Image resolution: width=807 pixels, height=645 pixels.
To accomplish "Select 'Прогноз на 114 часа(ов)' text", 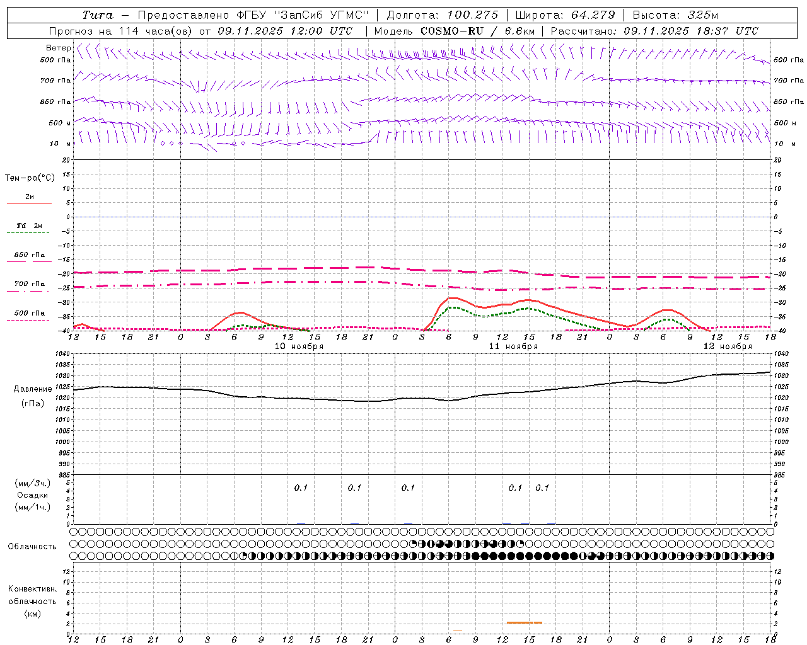I will tap(122, 31).
